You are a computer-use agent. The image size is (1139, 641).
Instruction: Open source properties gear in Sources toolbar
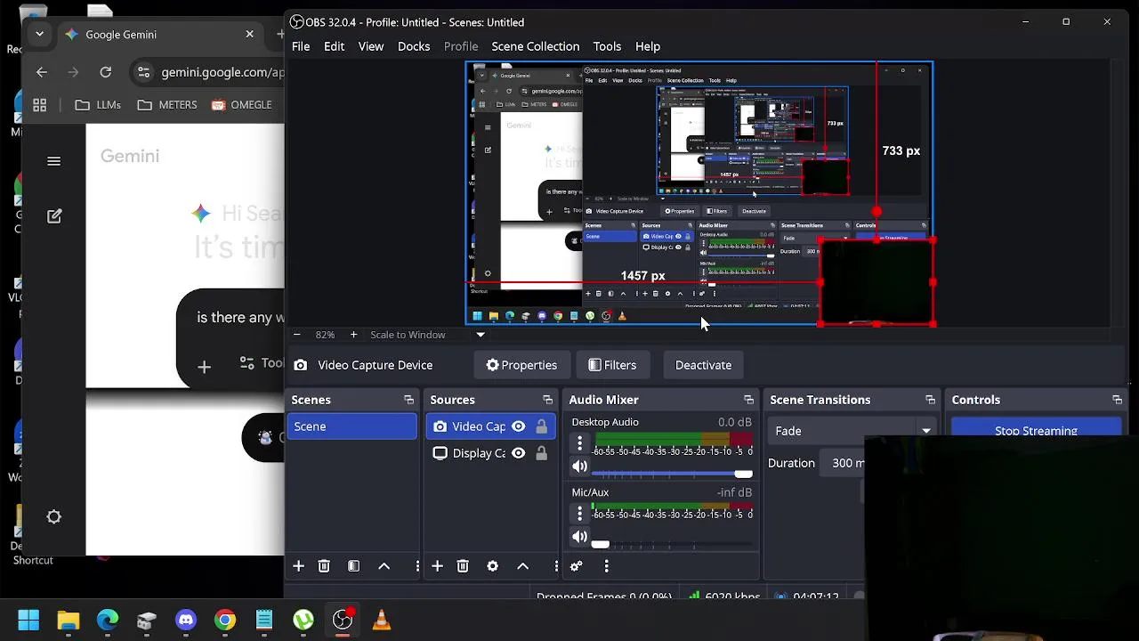pyautogui.click(x=492, y=566)
